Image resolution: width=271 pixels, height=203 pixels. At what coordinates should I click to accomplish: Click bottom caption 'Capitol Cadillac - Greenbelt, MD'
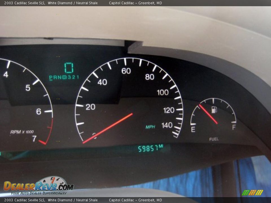pyautogui.click(x=135, y=200)
